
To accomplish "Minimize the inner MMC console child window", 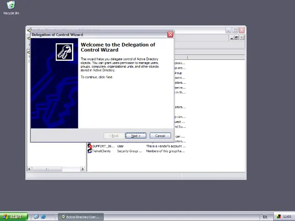I will [x=232, y=38].
